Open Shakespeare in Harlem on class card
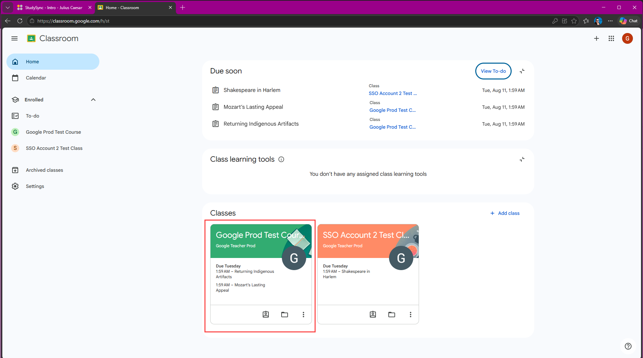643x358 pixels. (x=346, y=274)
